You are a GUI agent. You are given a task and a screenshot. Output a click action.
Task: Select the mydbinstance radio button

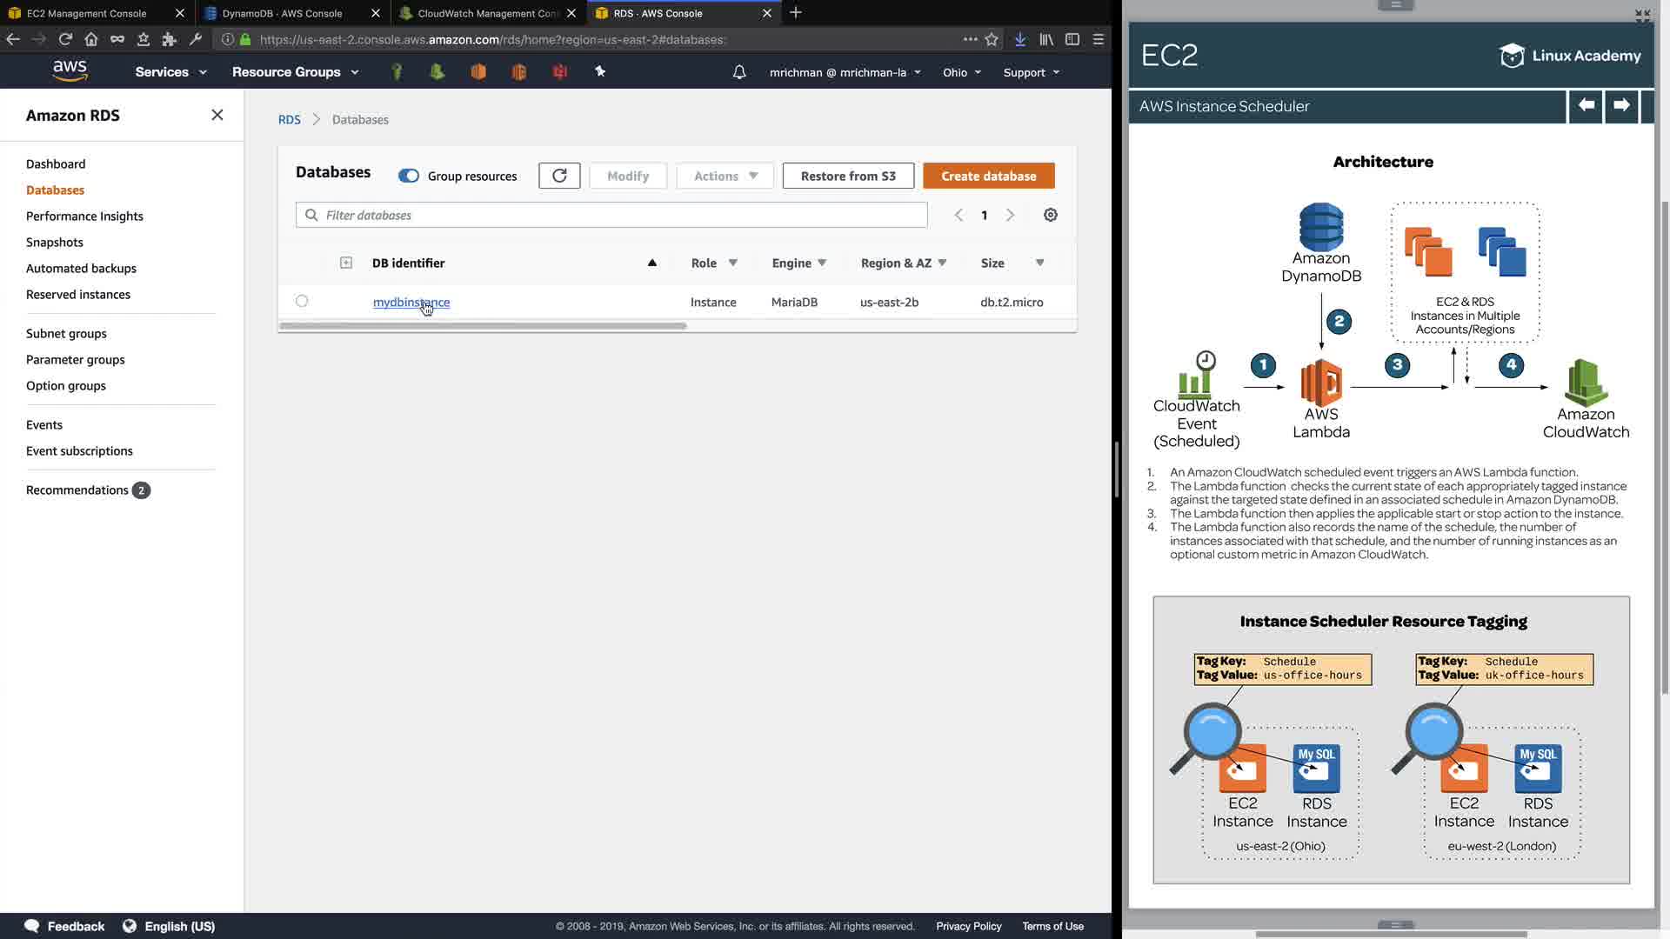[x=302, y=301]
